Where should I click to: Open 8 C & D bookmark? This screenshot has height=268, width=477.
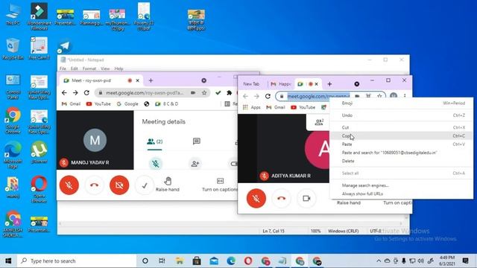pos(167,104)
